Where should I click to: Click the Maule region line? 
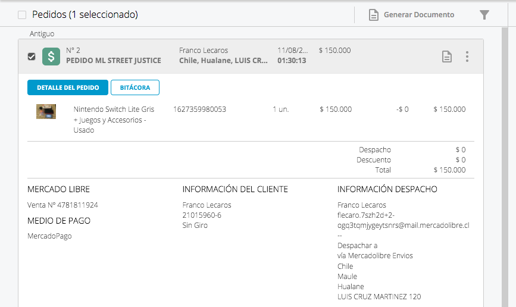347,277
